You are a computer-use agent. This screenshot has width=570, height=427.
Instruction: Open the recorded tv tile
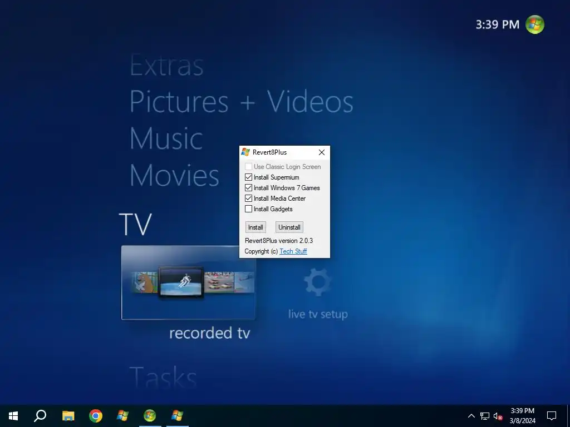pyautogui.click(x=188, y=282)
